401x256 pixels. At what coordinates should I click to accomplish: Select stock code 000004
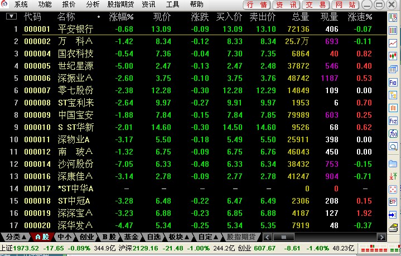(x=37, y=54)
